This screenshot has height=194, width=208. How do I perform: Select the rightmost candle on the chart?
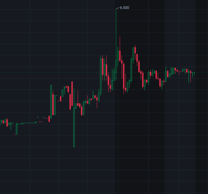(194, 74)
